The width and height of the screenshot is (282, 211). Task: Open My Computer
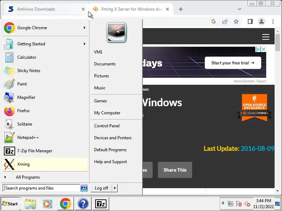(x=107, y=113)
